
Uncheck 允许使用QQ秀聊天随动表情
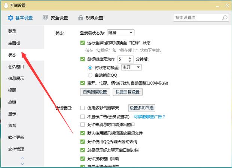click(x=83, y=142)
